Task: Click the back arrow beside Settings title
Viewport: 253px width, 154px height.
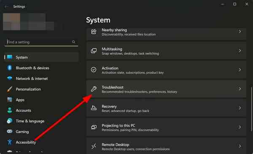Action: pos(6,7)
